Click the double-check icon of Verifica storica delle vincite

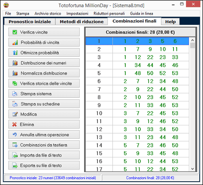pyautogui.click(x=15, y=84)
